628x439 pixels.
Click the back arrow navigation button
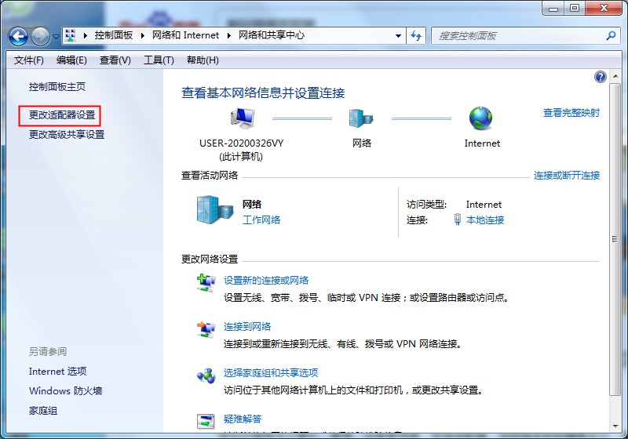18,36
